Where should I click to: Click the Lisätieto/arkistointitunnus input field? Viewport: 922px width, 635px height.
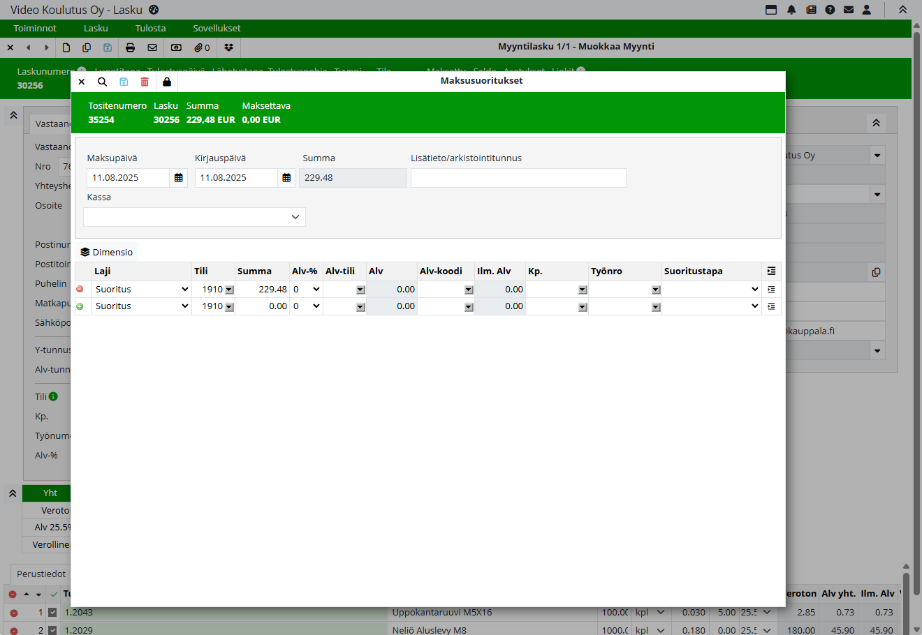(518, 178)
